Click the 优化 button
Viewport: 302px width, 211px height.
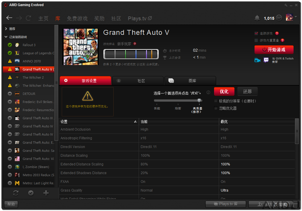tap(224, 91)
